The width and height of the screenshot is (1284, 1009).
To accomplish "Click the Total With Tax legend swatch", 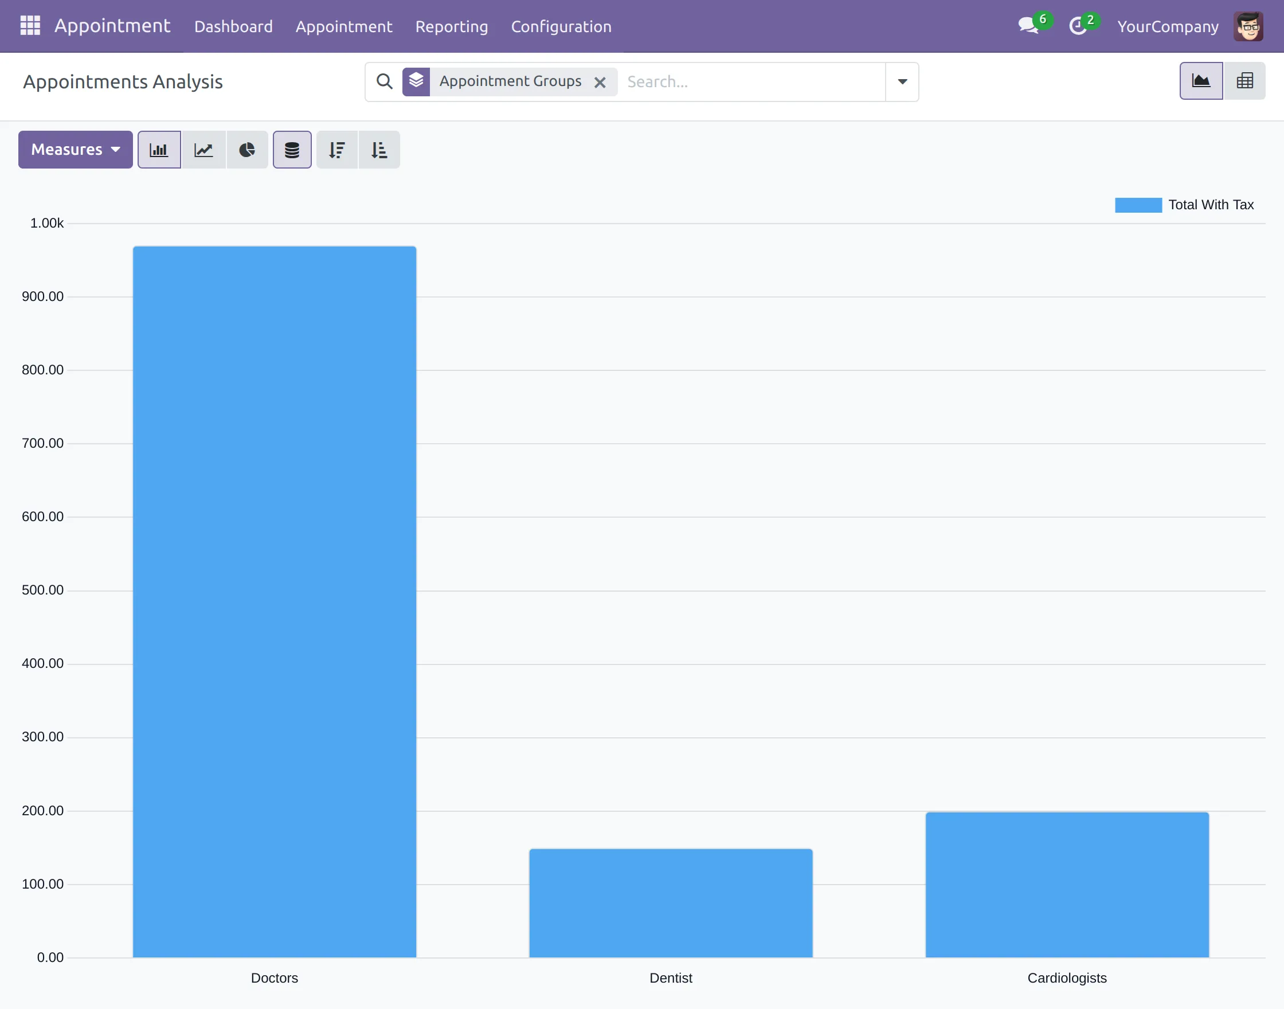I will 1137,205.
